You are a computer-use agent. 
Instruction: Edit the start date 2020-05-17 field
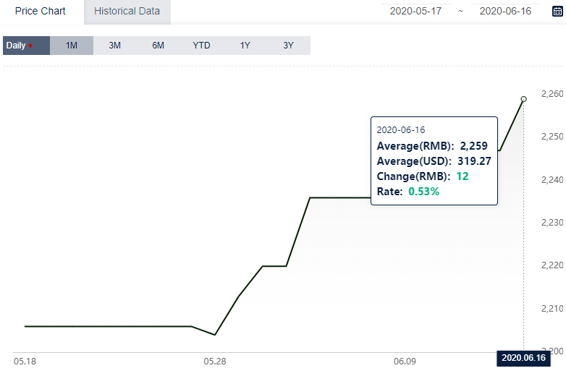coord(416,11)
